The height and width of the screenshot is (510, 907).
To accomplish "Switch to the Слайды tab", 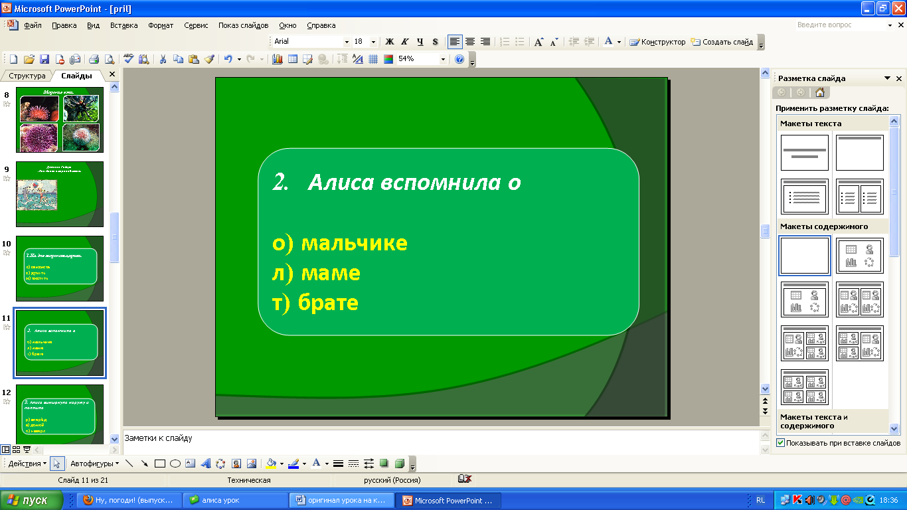I will pyautogui.click(x=76, y=76).
